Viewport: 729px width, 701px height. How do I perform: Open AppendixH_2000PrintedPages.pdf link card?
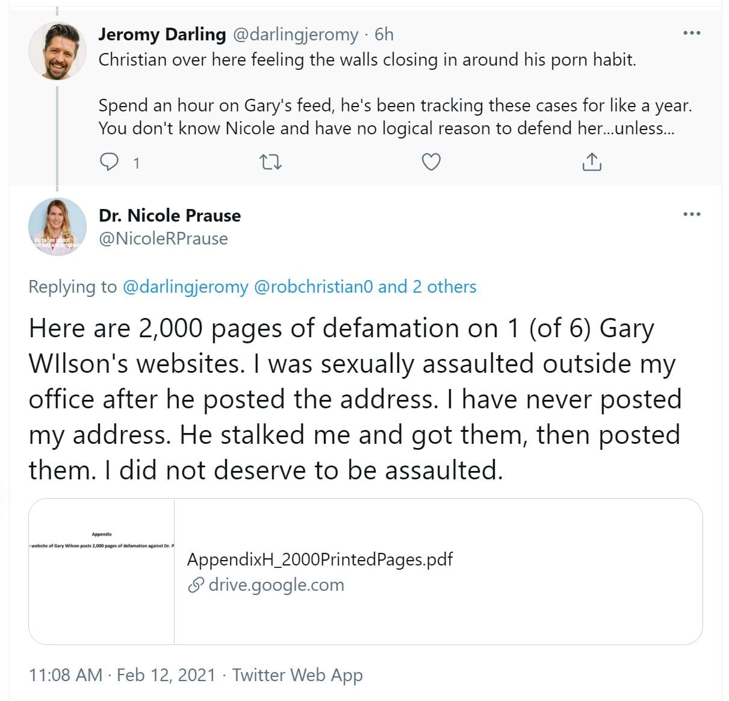[x=320, y=559]
